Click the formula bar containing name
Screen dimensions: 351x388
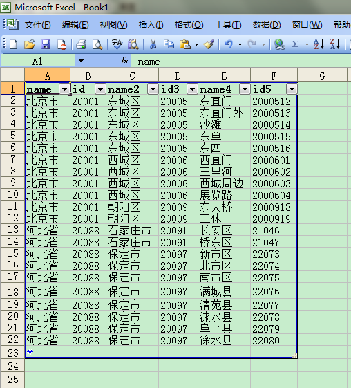240,61
